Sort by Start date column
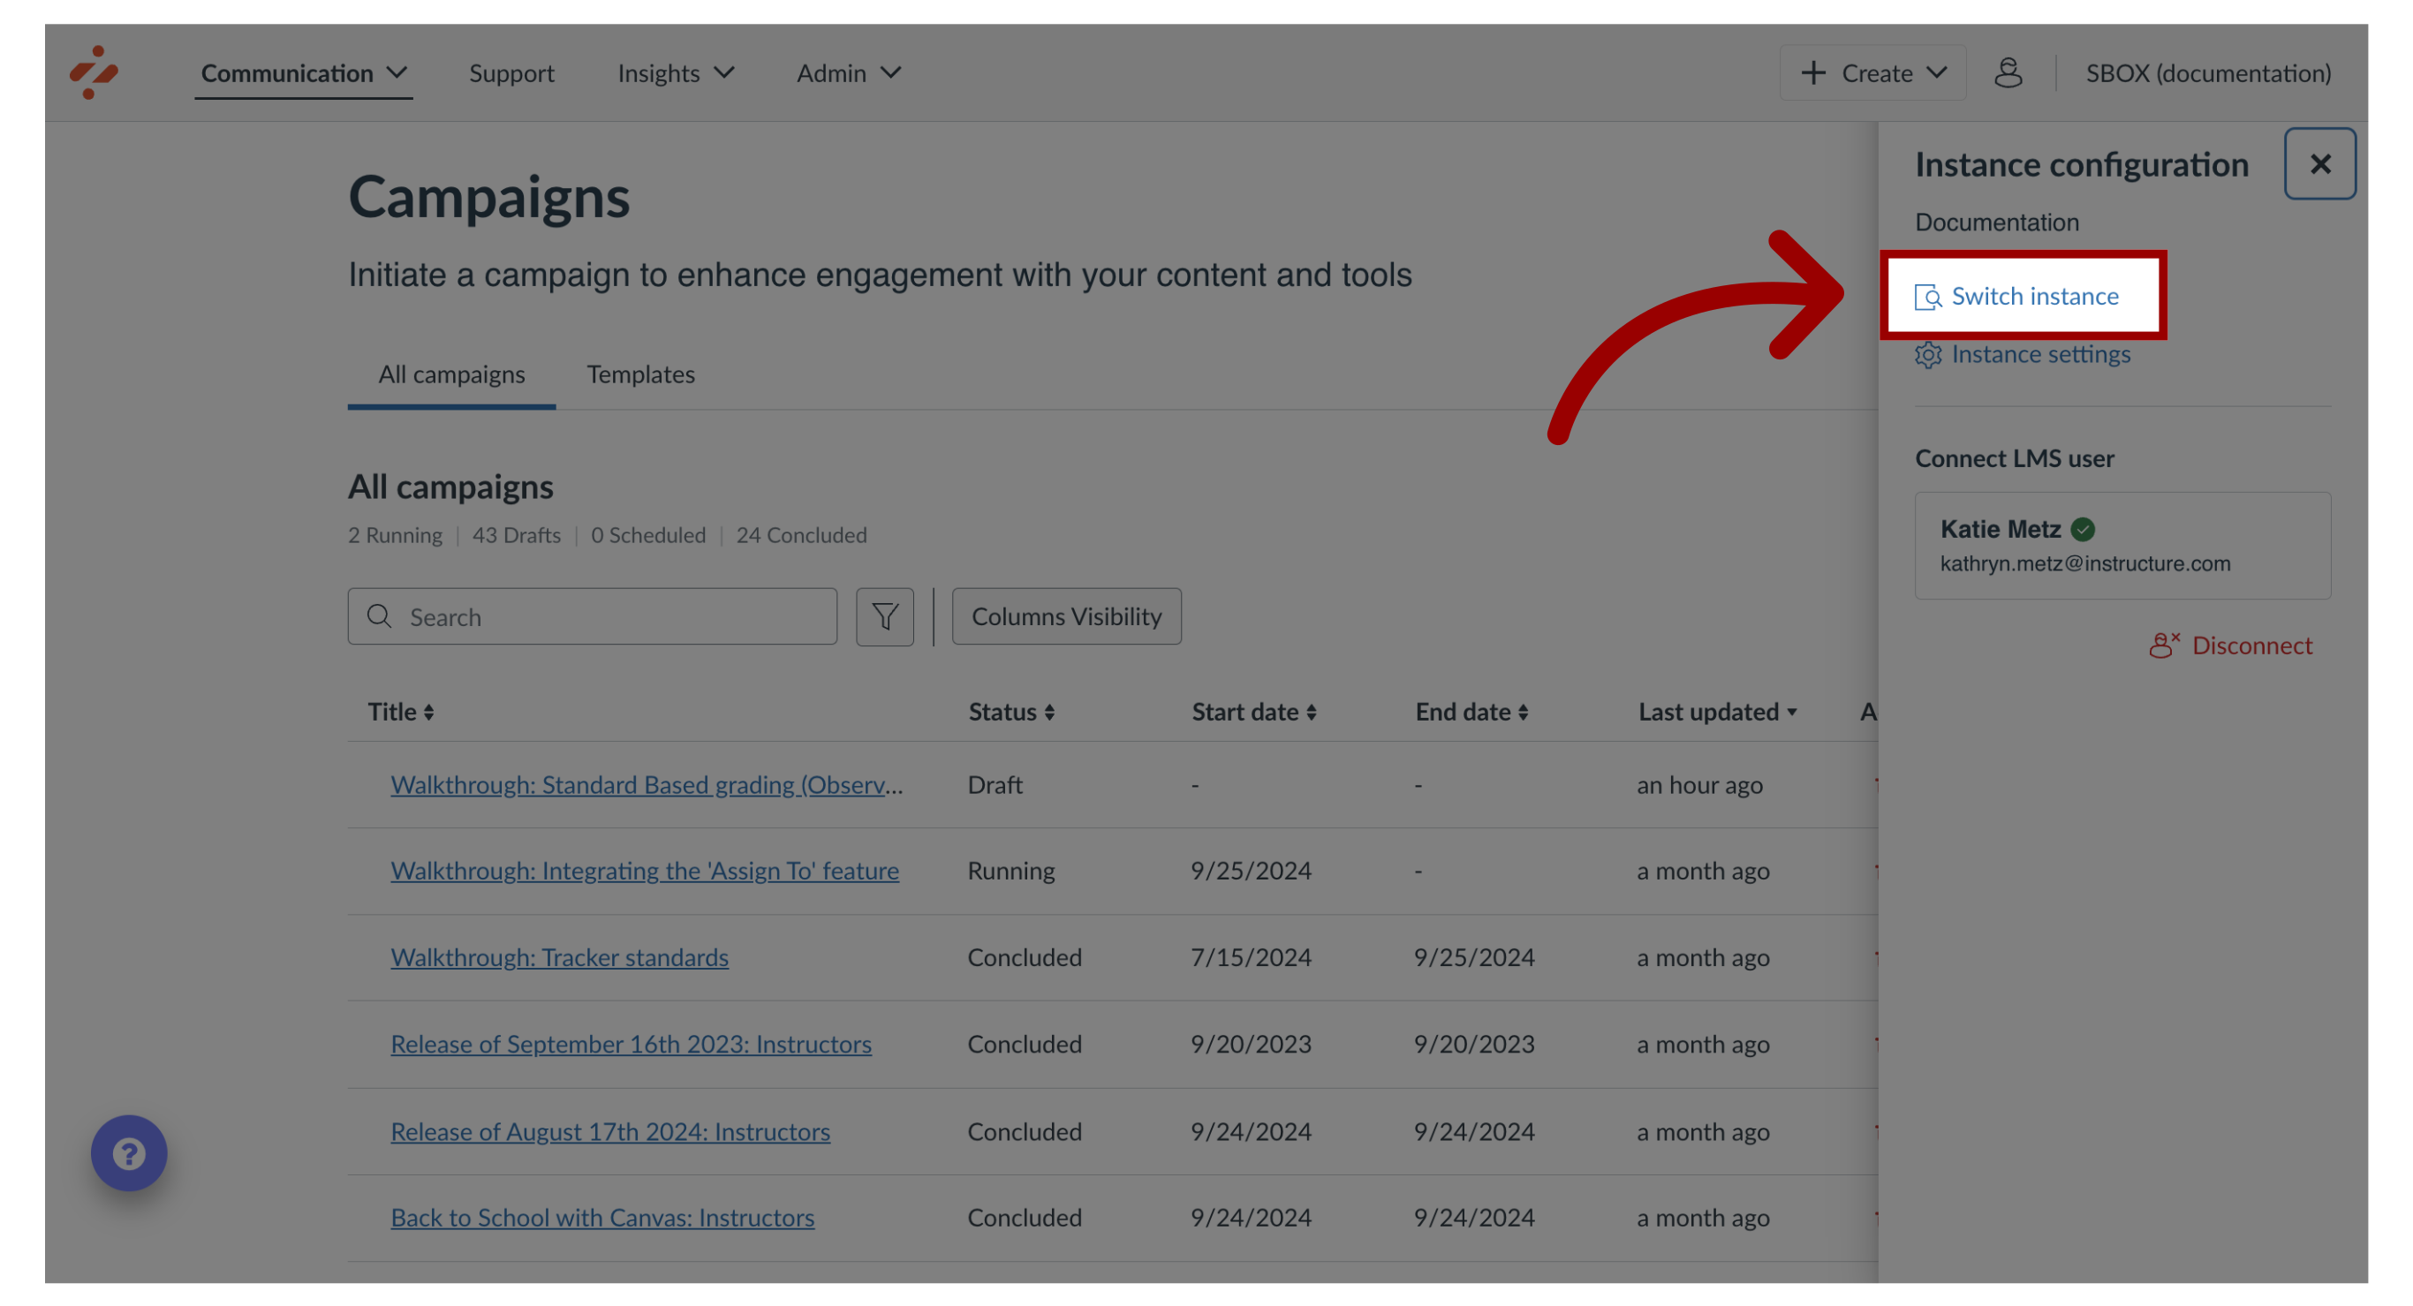The image size is (2413, 1306). point(1253,712)
